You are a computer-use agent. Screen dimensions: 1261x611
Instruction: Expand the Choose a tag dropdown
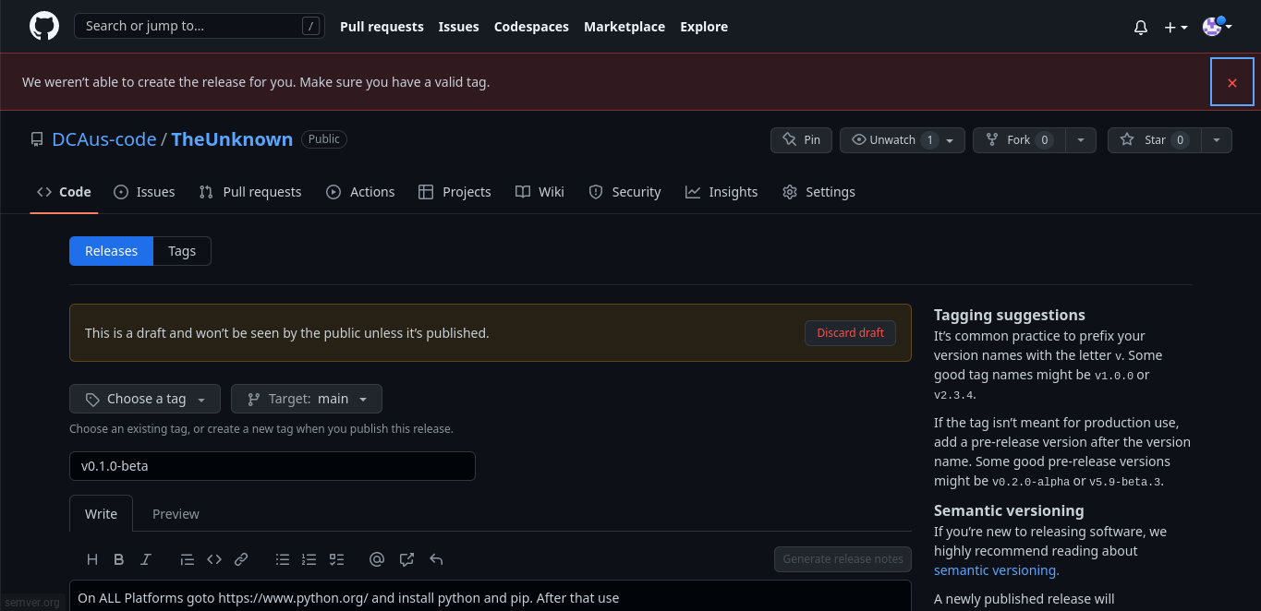pos(145,399)
